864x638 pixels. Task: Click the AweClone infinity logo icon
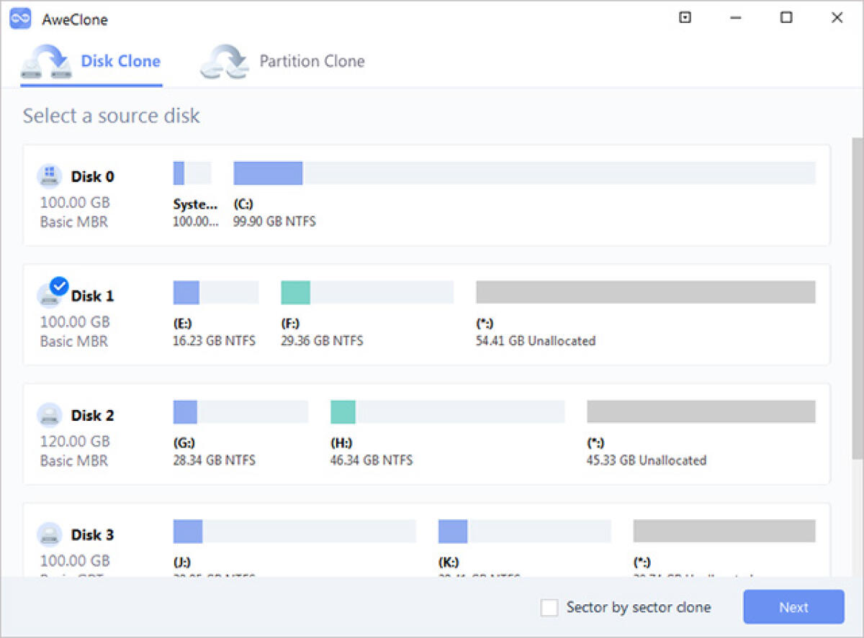[x=19, y=19]
